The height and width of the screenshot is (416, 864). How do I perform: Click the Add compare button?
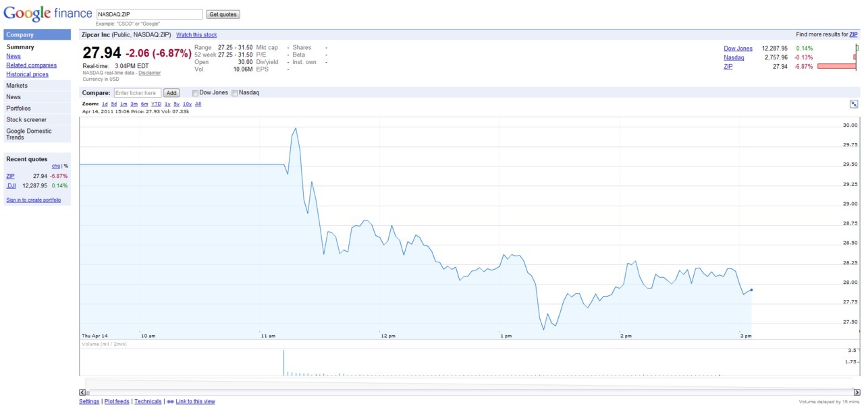pos(171,93)
